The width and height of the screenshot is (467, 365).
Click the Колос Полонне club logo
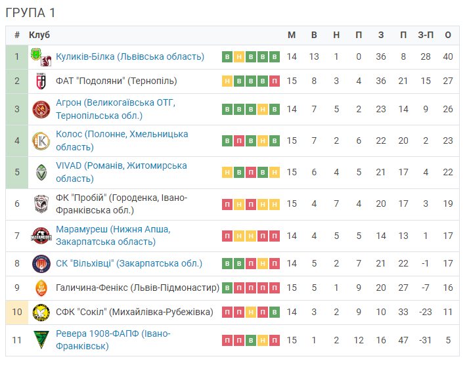41,141
